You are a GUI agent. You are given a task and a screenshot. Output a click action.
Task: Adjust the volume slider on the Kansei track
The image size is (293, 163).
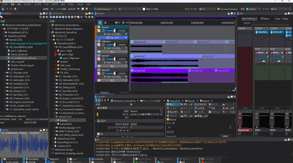111,31
